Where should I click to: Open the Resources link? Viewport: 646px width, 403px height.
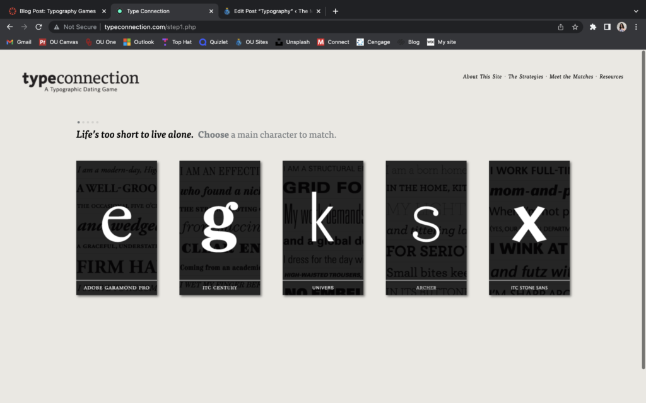click(x=611, y=76)
